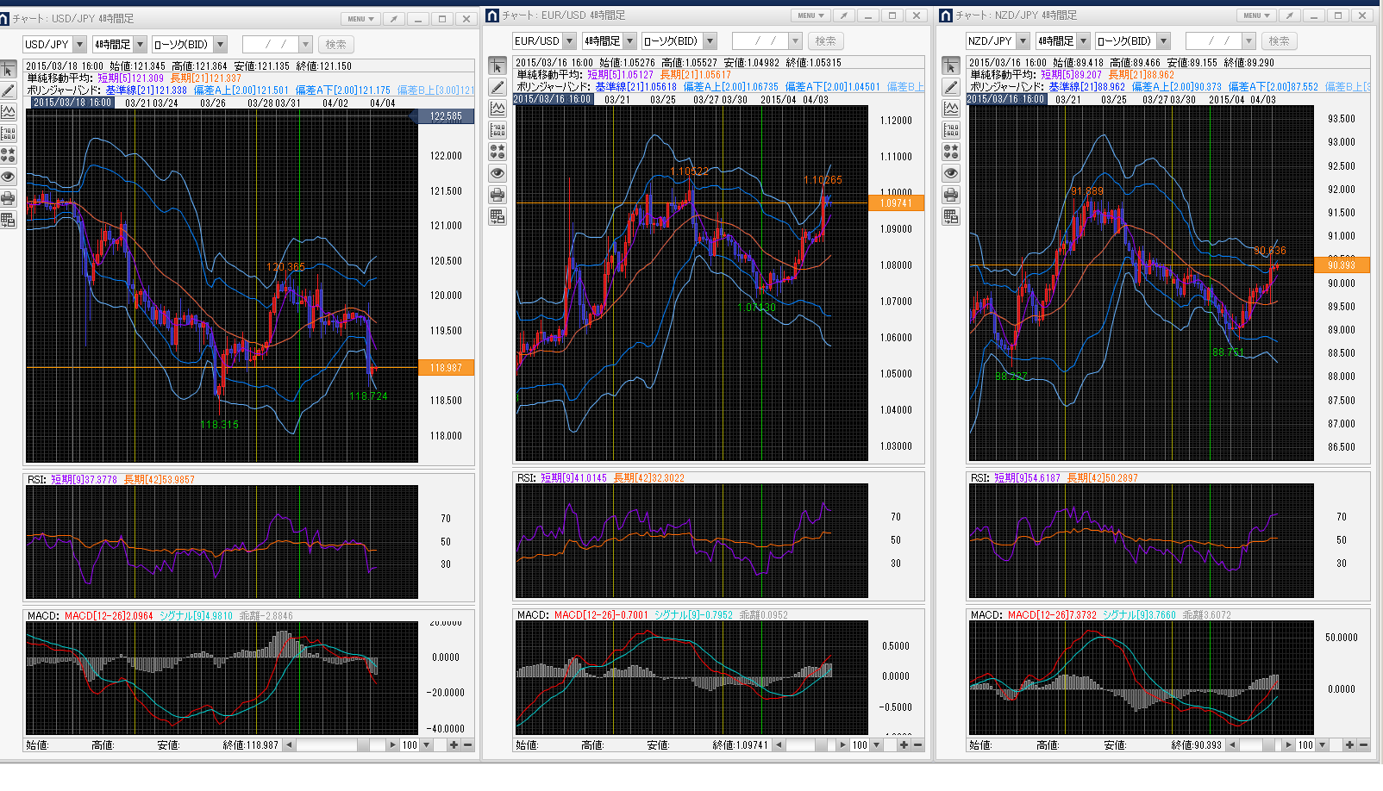Toggle the eye visibility icon in NZD/JPY chart

(x=951, y=173)
